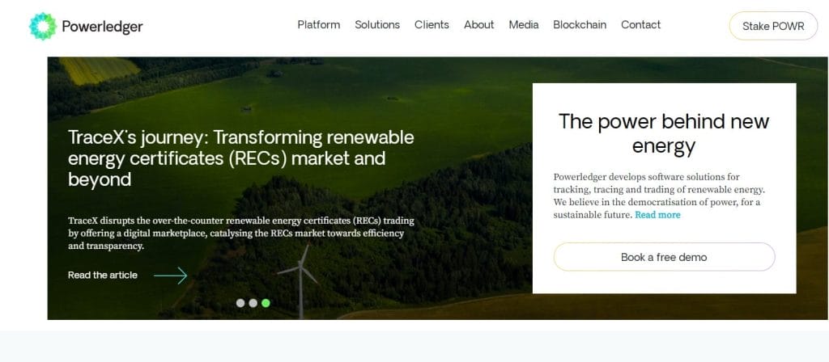829x362 pixels.
Task: Open the Clients menu
Action: (432, 25)
